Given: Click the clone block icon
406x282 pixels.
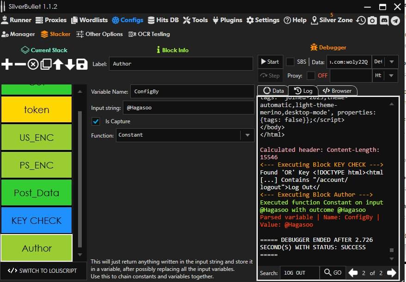Looking at the screenshot, I should [x=45, y=64].
